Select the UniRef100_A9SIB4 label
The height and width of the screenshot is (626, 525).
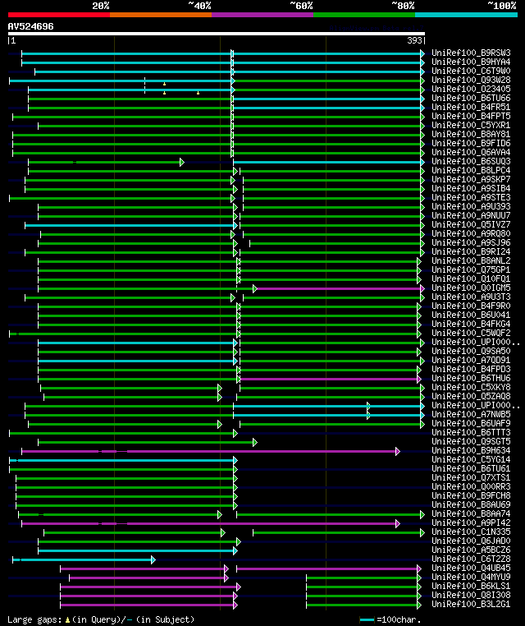471,188
